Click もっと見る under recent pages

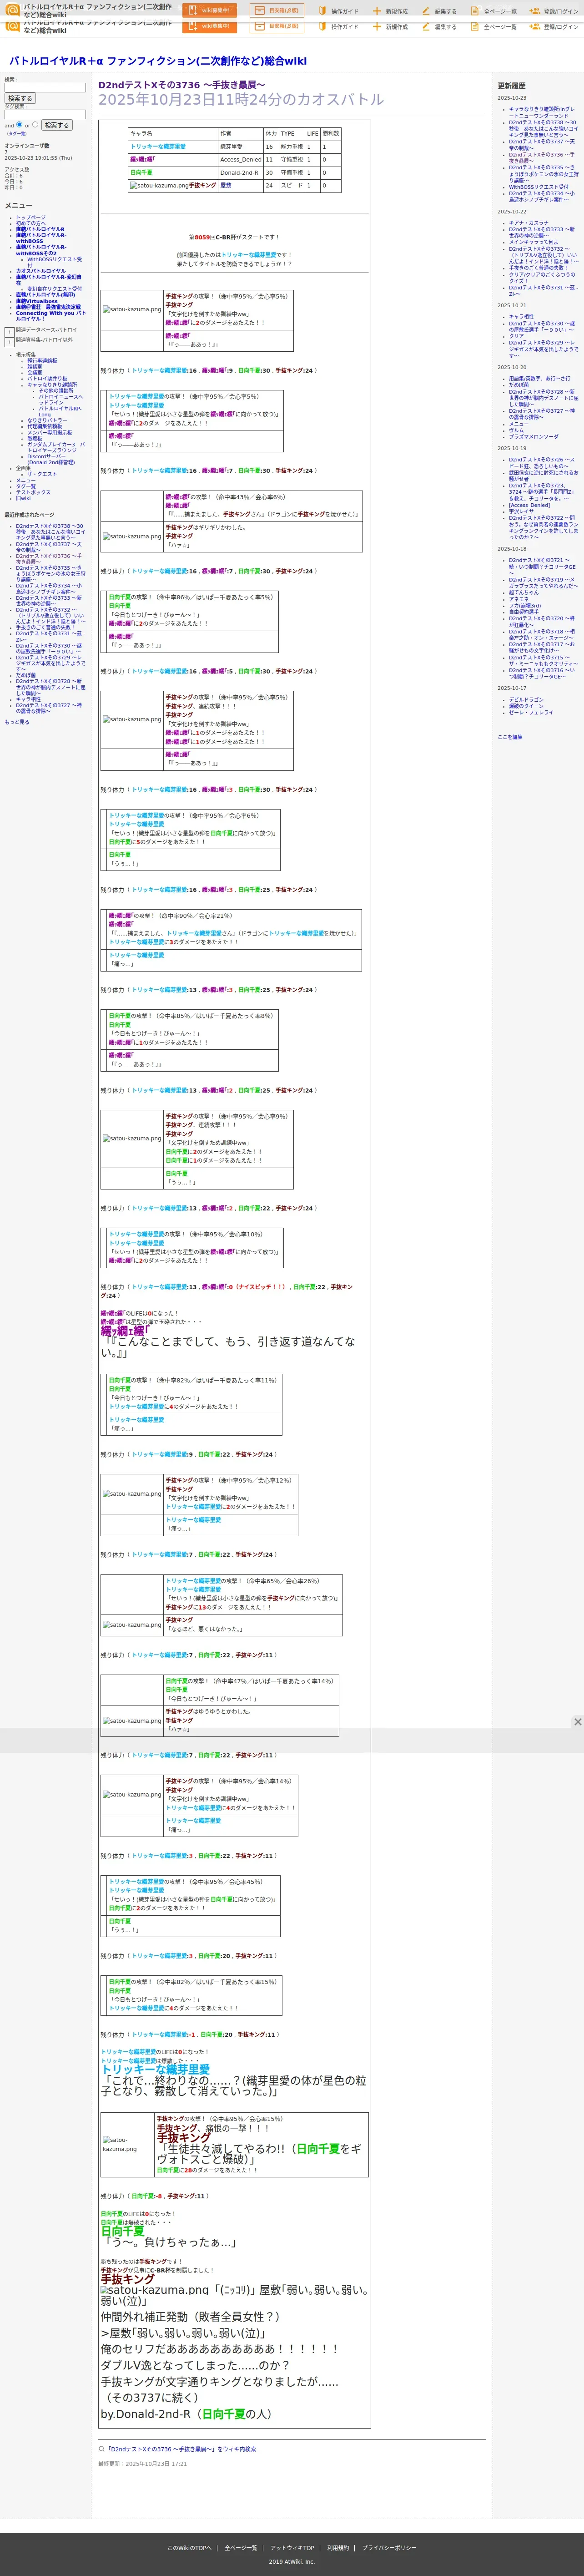pos(17,722)
